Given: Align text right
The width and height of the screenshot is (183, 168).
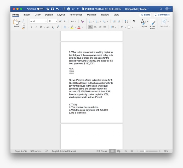Looking at the screenshot, I should point(100,27).
